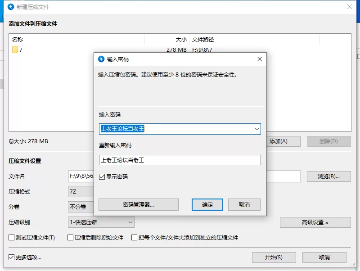Close the 新建压缩文件 window
This screenshot has width=360, height=271.
(x=350, y=7)
